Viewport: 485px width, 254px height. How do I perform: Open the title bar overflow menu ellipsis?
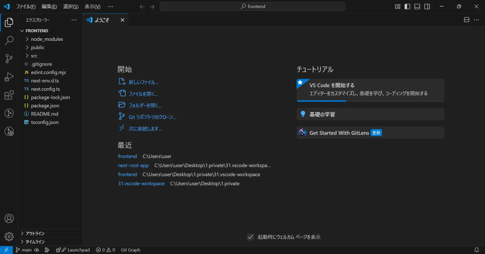(111, 7)
